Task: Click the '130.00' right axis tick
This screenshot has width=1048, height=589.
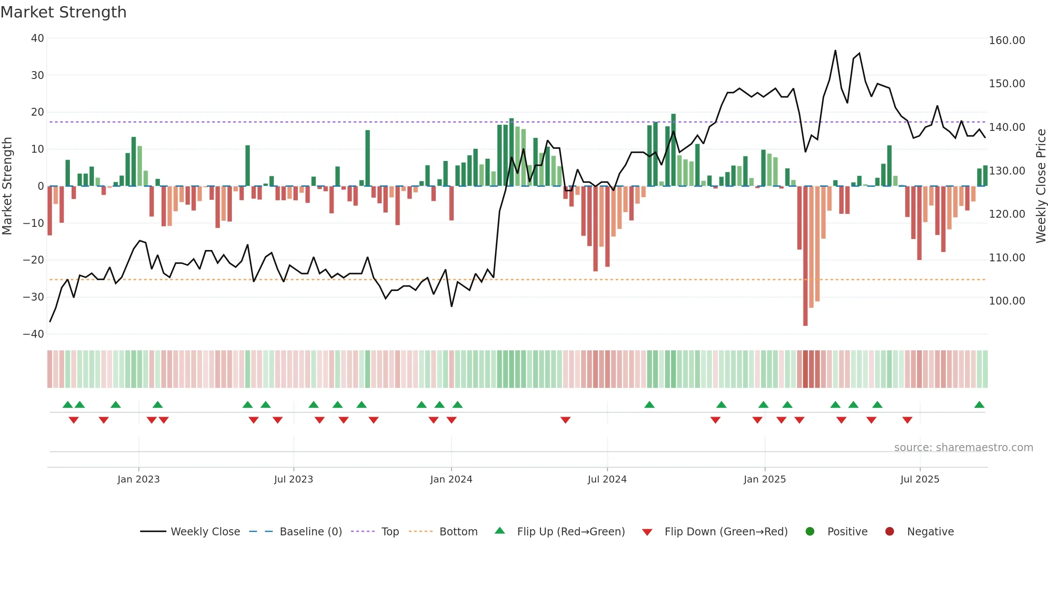Action: pos(1007,171)
